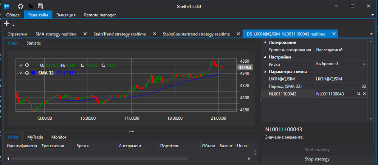Uncheck the candle series visibility checkbox

(x=21, y=65)
